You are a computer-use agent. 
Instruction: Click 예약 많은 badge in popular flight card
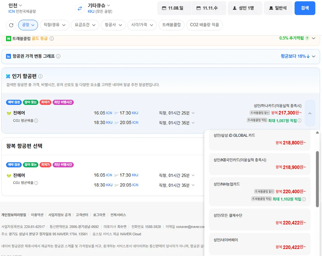pyautogui.click(x=14, y=102)
